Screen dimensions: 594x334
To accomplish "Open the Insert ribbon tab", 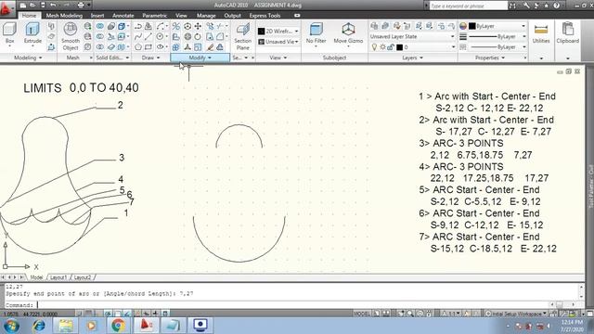I will click(97, 16).
